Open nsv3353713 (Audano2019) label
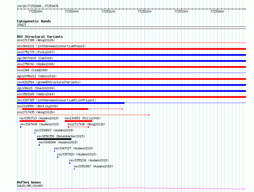Viewport: 254px width, 192px height. click(39, 118)
